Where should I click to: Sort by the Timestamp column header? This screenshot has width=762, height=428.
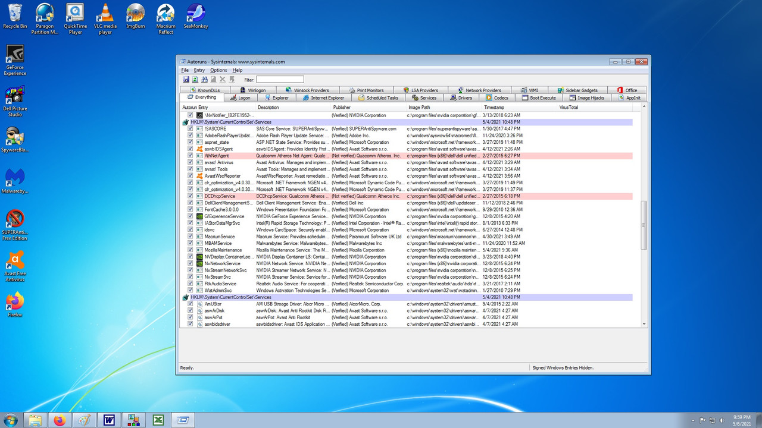[520, 107]
